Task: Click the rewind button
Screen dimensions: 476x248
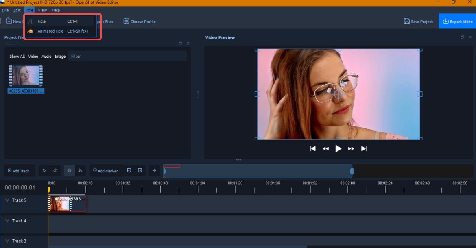Action: click(325, 148)
